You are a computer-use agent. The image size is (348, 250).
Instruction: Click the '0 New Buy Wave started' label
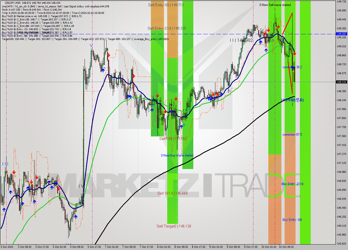point(177,155)
